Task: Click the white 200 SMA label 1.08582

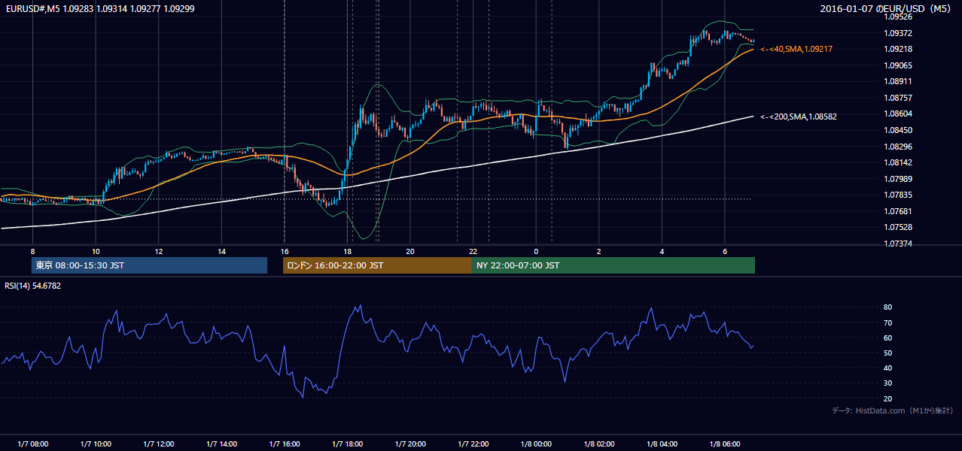Action: [x=799, y=117]
